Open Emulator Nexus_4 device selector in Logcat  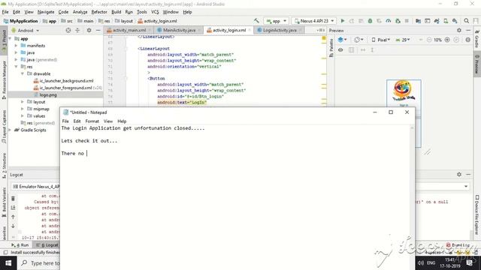click(35, 187)
